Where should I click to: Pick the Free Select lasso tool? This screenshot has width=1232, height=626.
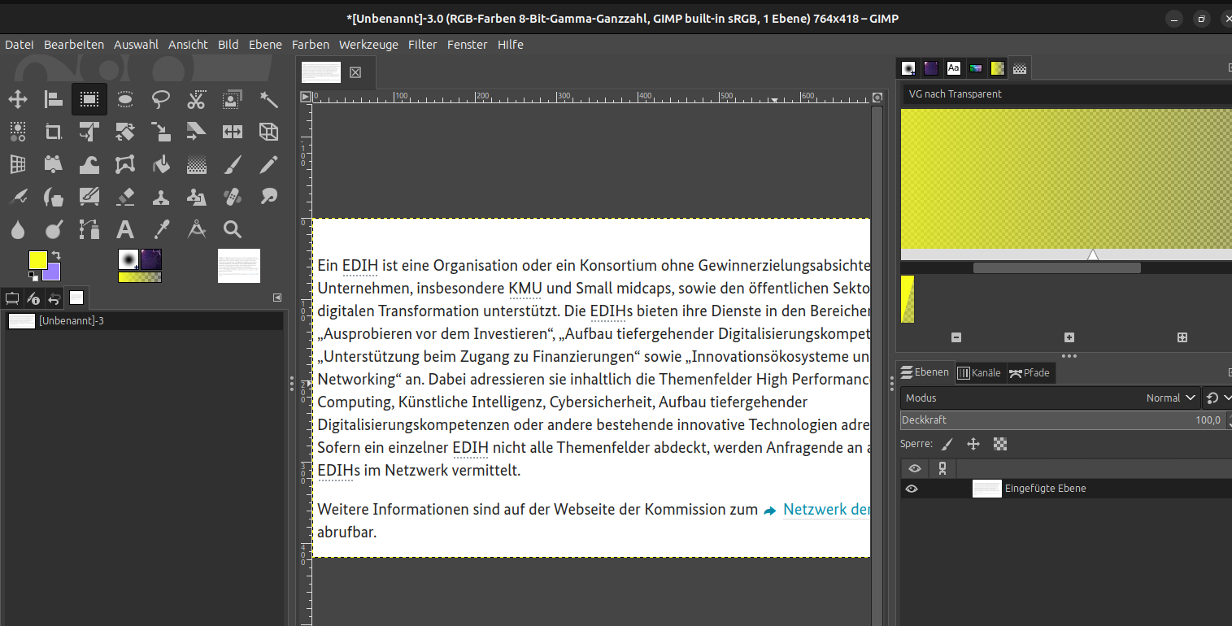click(161, 100)
